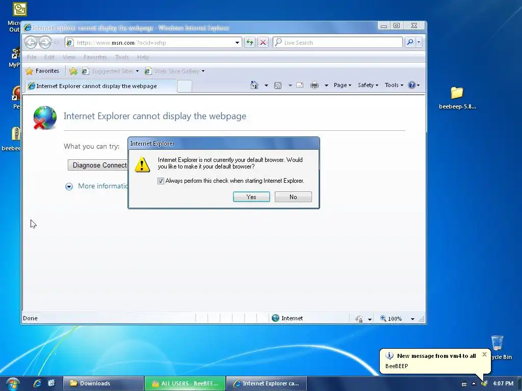Show hidden tray icons arrow

[x=474, y=384]
